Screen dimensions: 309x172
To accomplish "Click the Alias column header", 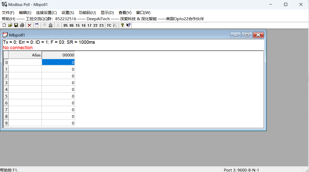I will pyautogui.click(x=25, y=55).
